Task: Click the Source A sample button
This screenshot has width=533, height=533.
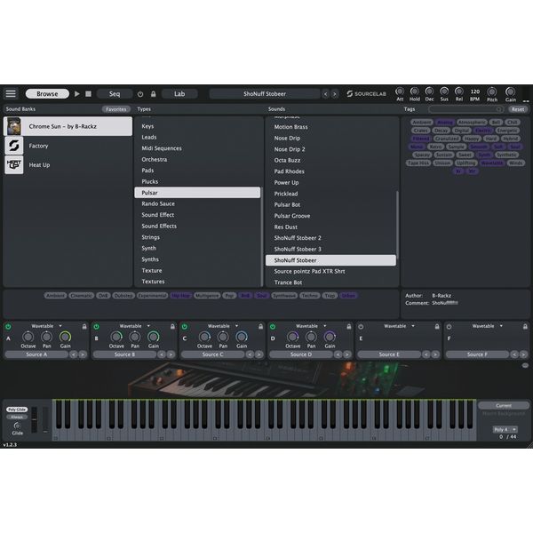Action: [x=36, y=354]
